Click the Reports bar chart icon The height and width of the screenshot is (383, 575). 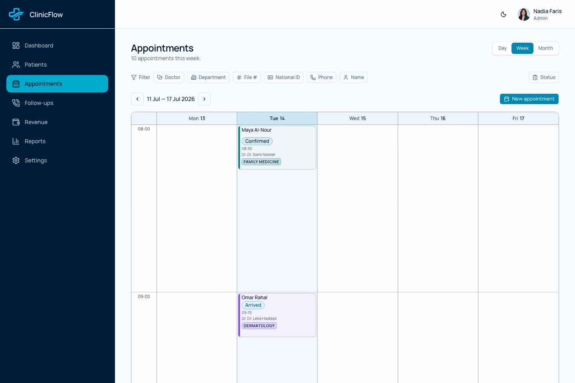(x=16, y=141)
